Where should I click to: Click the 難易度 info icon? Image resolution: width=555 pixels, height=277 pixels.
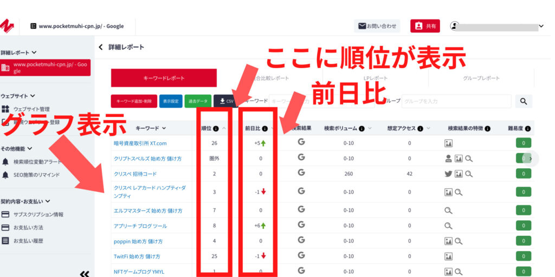(528, 129)
